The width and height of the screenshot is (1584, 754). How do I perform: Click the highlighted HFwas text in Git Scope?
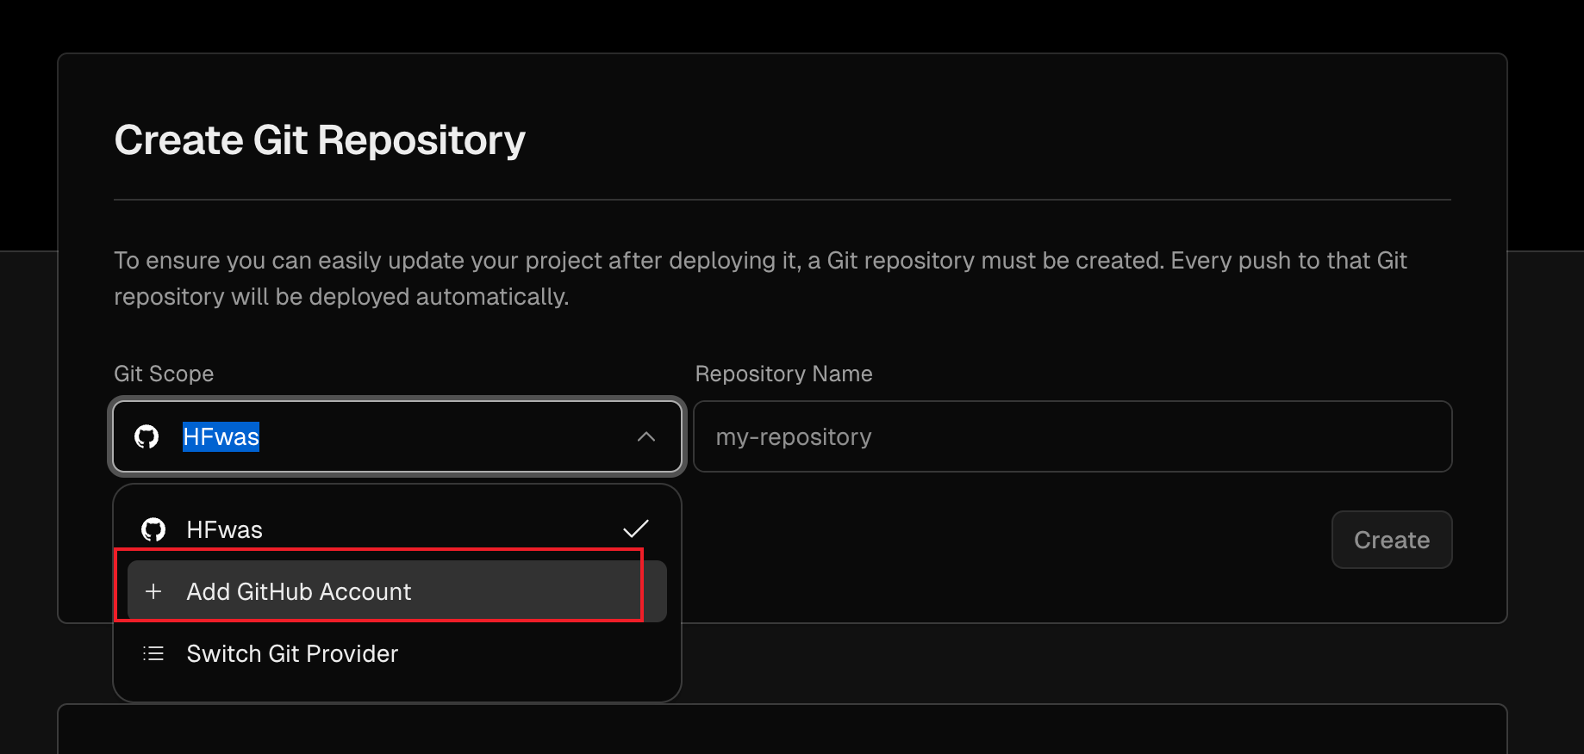[x=221, y=437]
